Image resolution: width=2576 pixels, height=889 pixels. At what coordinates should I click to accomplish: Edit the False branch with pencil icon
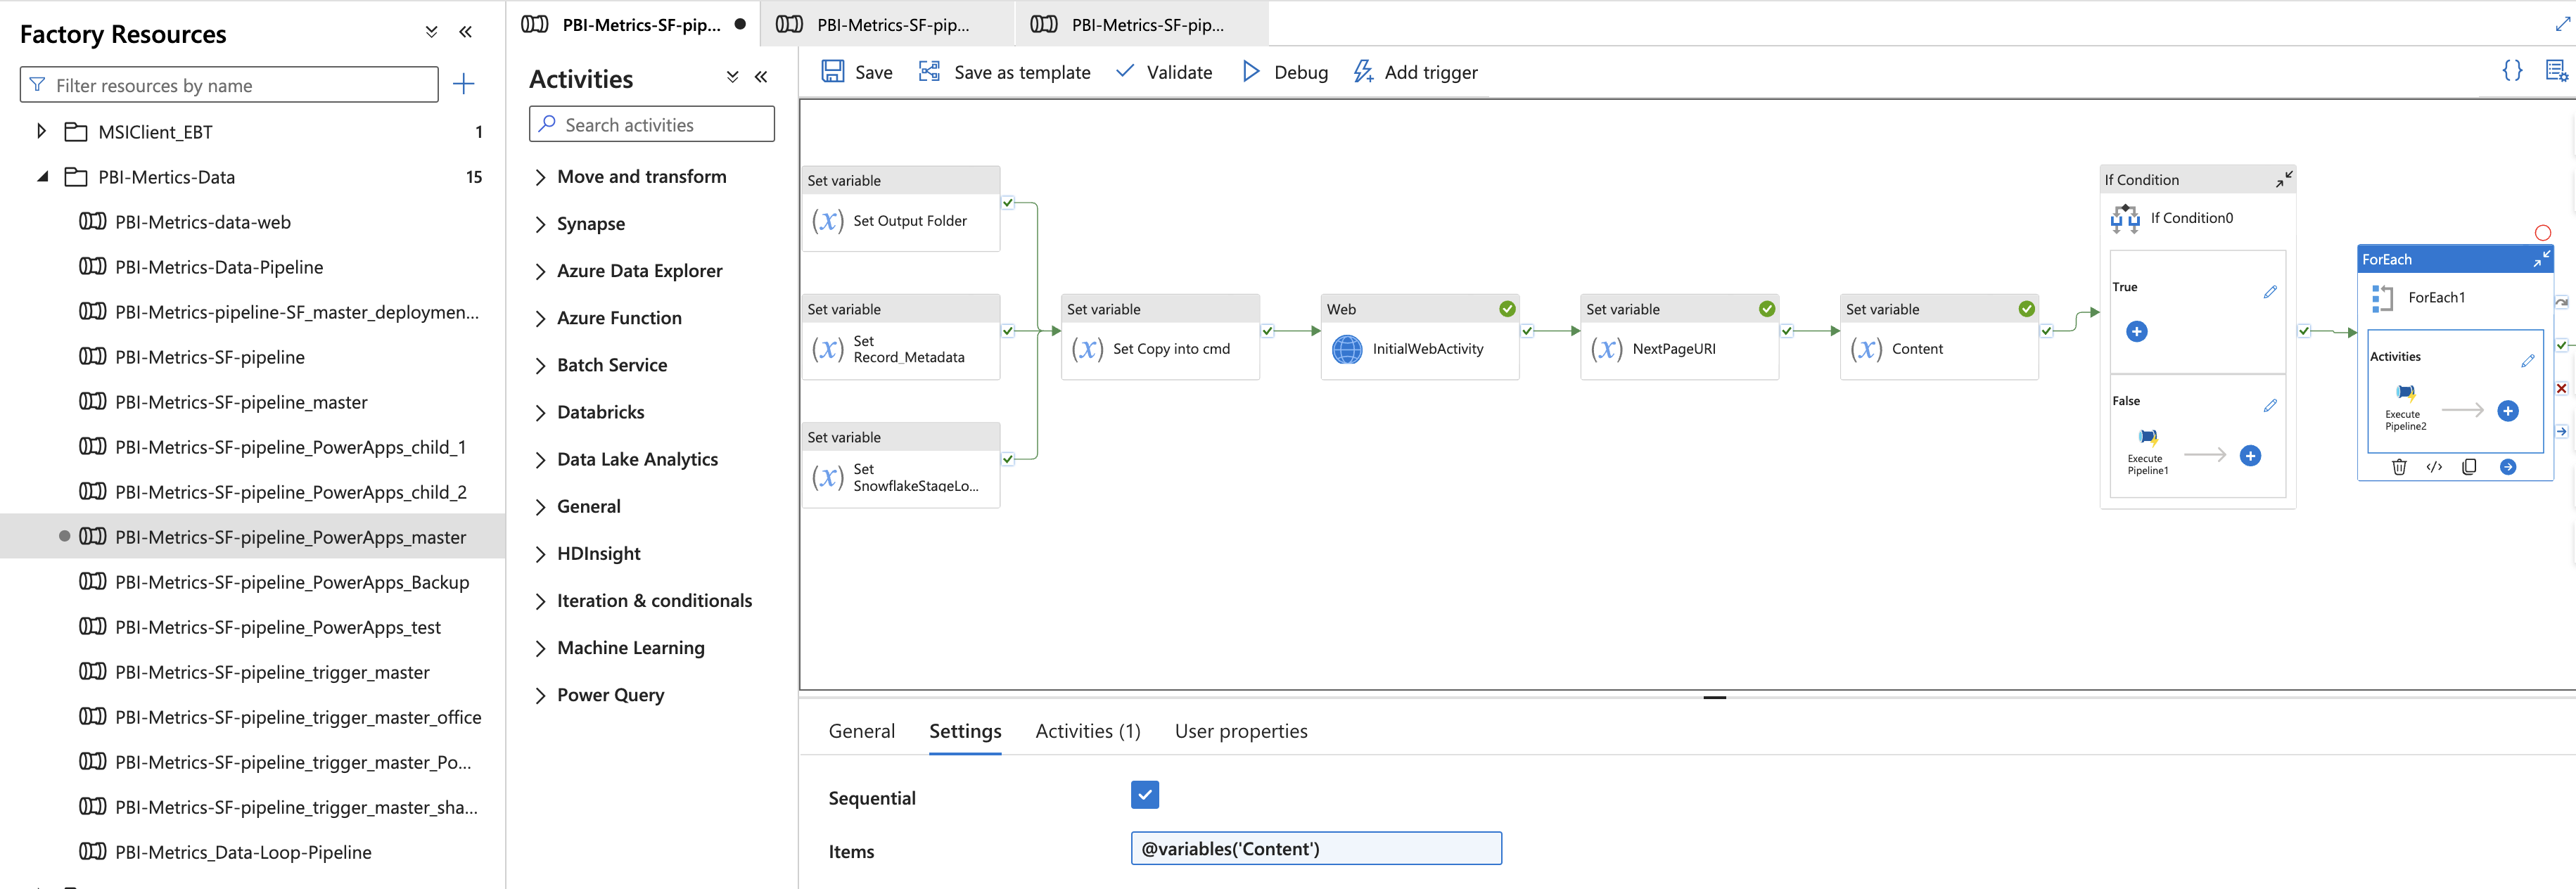pos(2270,406)
